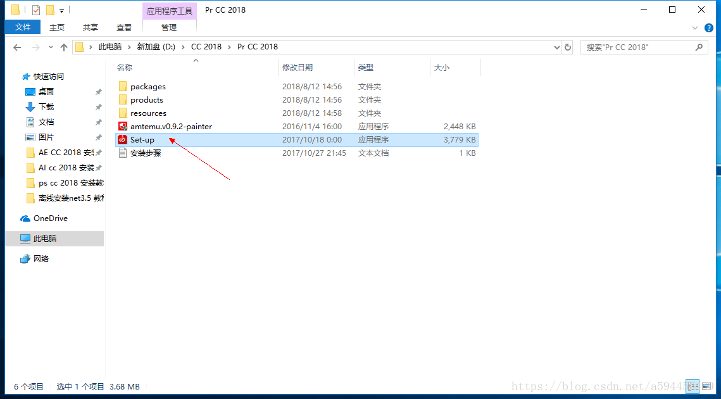The image size is (721, 399).
Task: Refresh the current folder view
Action: 568,47
